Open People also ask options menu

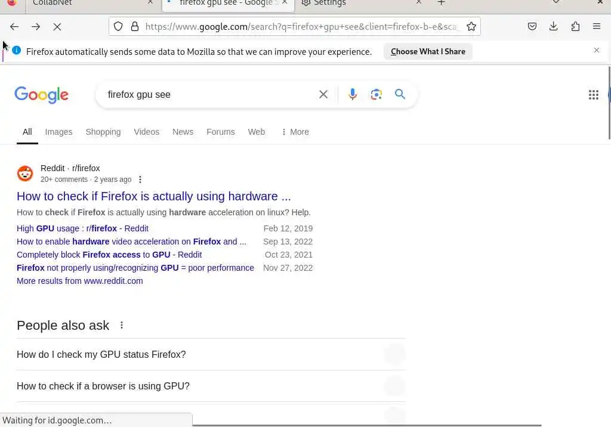(122, 325)
